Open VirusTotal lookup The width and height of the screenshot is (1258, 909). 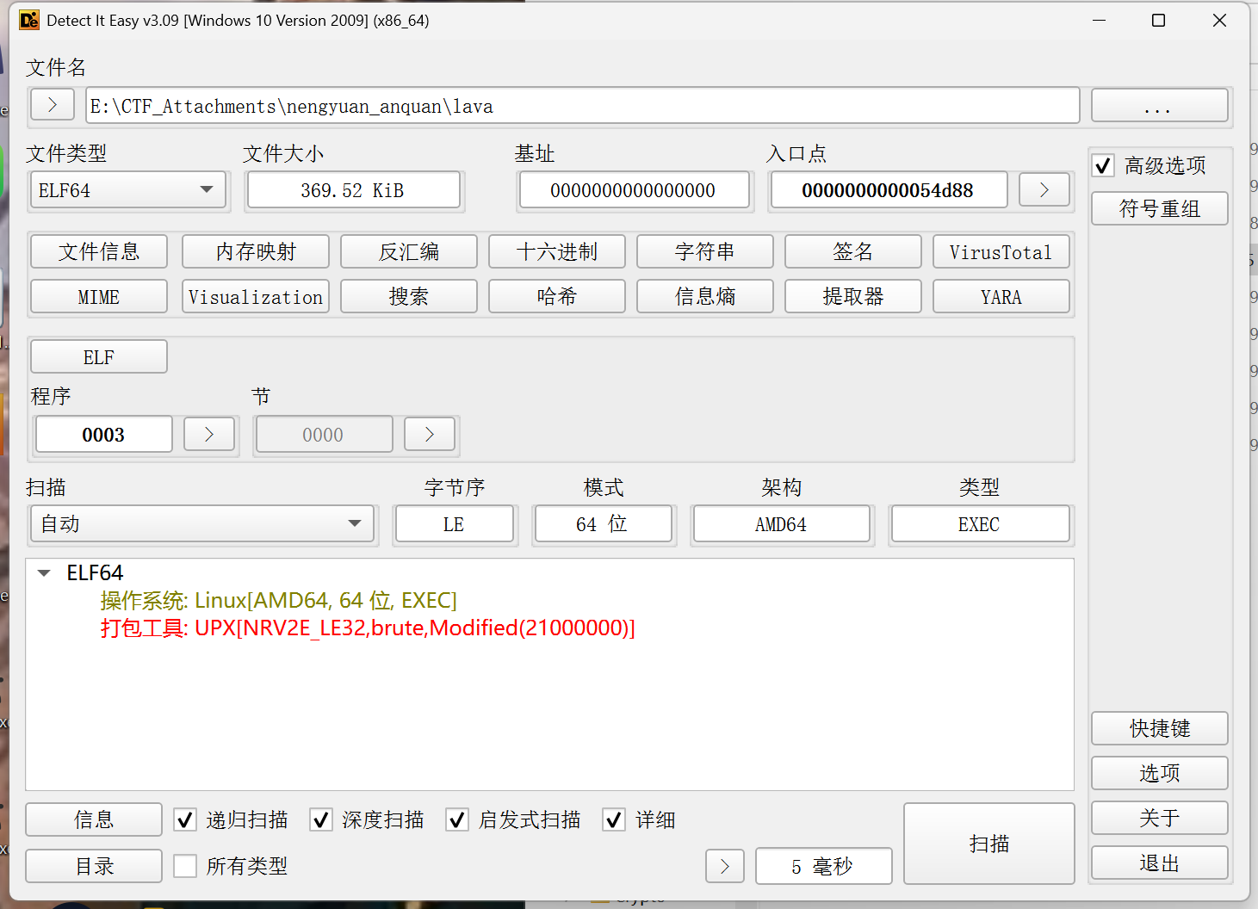1001,251
